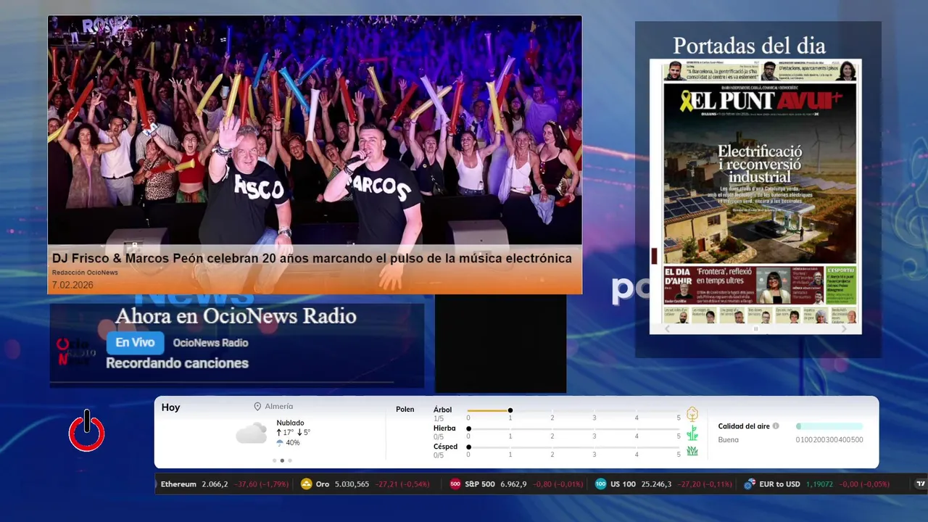Image resolution: width=928 pixels, height=522 pixels.
Task: Click the Portadas del dia heading
Action: (749, 46)
